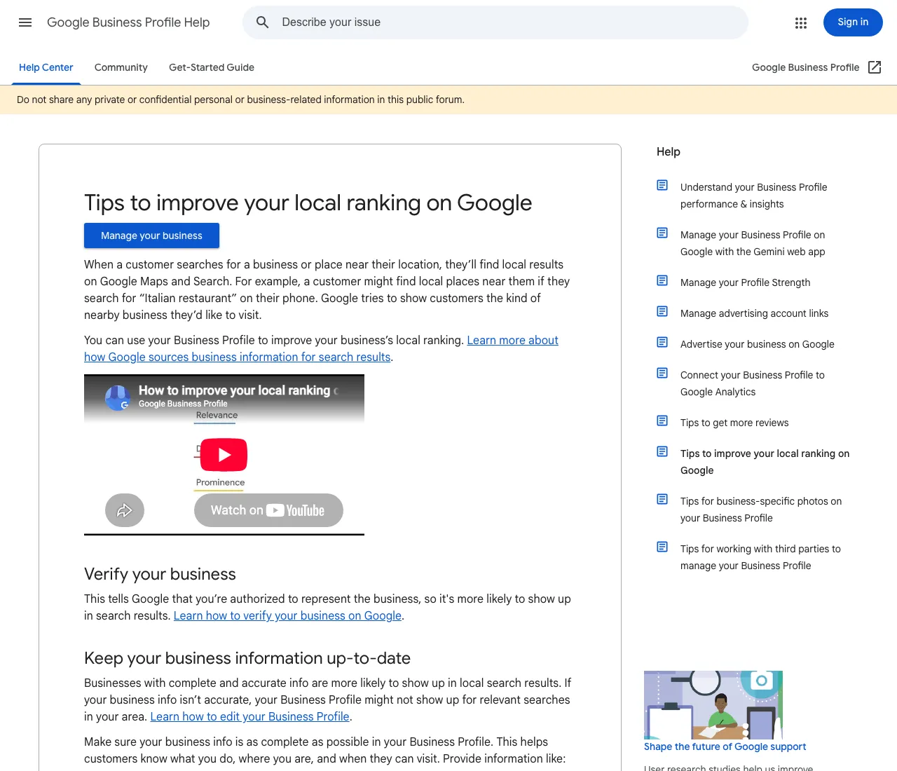Image resolution: width=897 pixels, height=771 pixels.
Task: Open the Google apps grid
Action: [x=801, y=22]
